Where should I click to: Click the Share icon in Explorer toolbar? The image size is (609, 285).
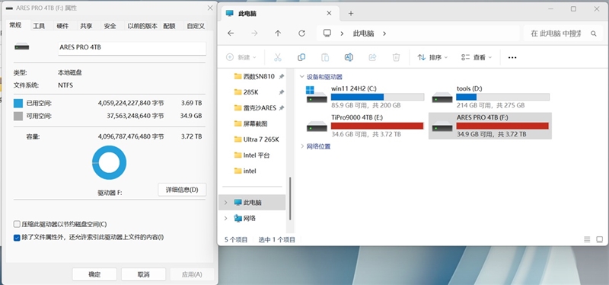click(x=372, y=57)
